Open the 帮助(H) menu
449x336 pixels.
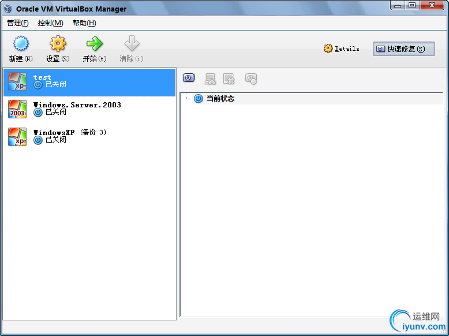click(x=84, y=23)
